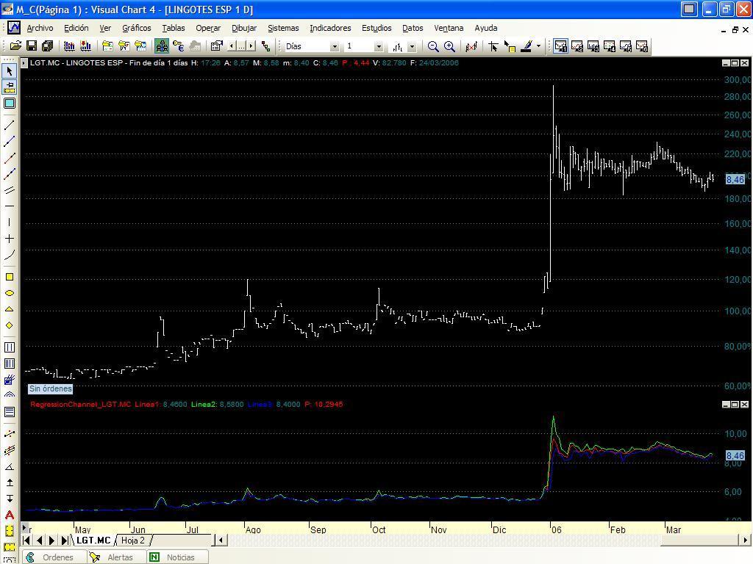753x564 pixels.
Task: Switch to the Hoja 2 sheet tab
Action: pyautogui.click(x=133, y=540)
